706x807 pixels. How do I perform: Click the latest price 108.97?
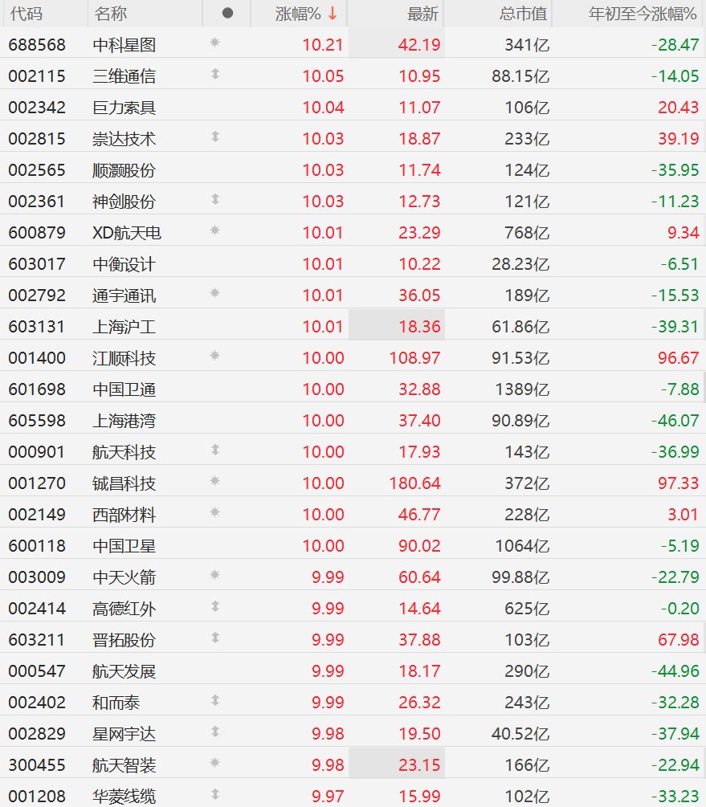(x=415, y=358)
